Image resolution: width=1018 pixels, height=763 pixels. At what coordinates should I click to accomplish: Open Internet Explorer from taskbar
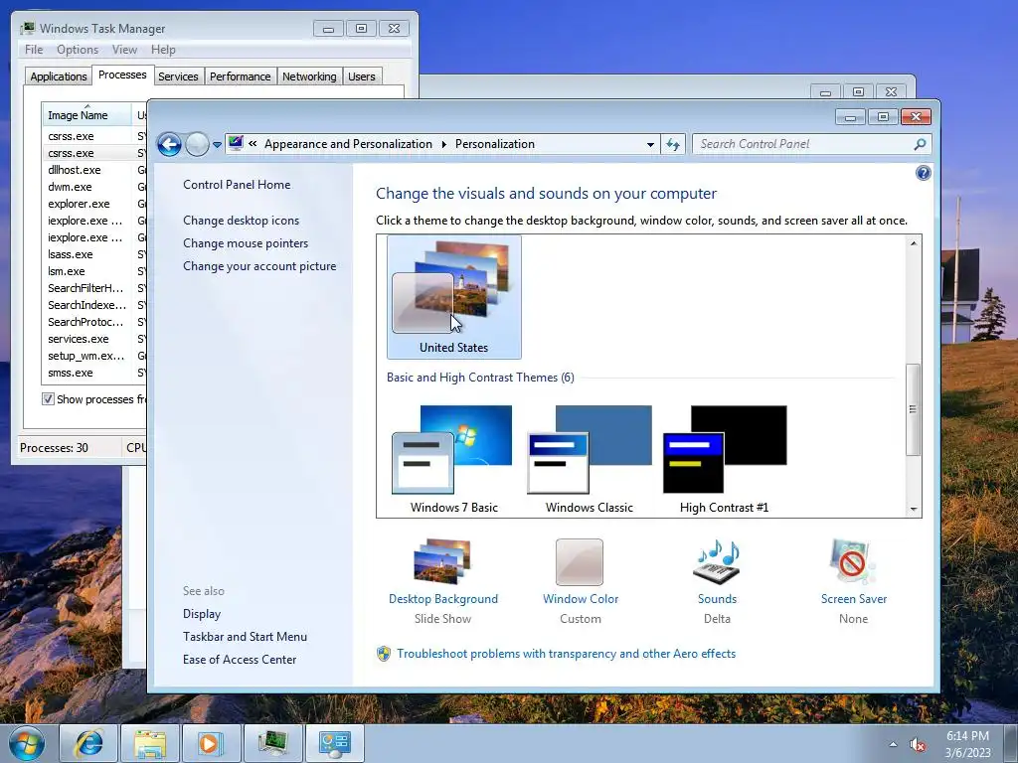(88, 743)
